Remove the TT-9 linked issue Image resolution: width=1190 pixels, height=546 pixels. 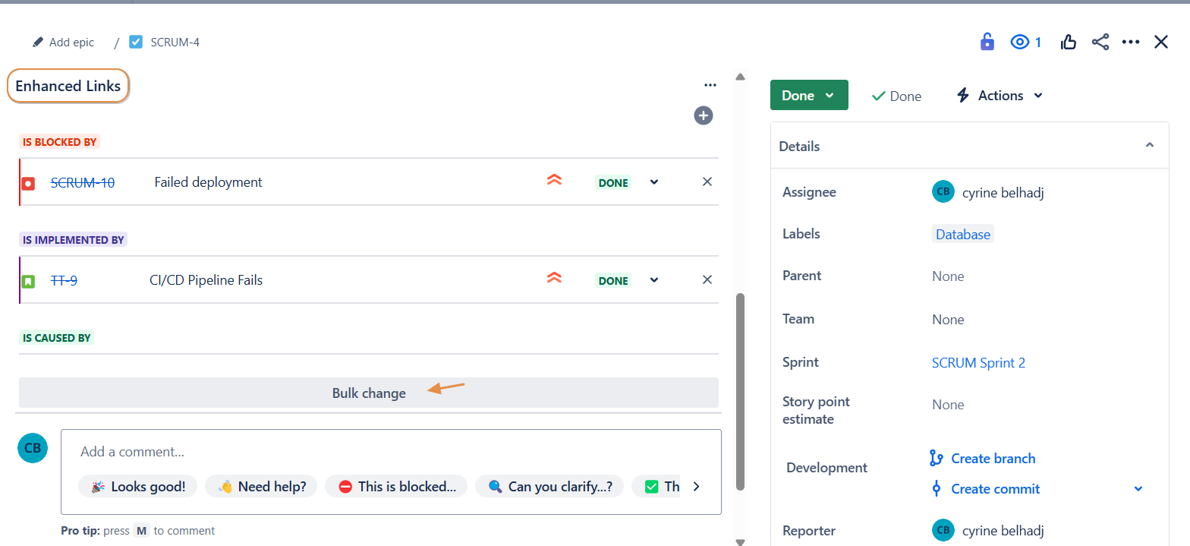coord(707,279)
